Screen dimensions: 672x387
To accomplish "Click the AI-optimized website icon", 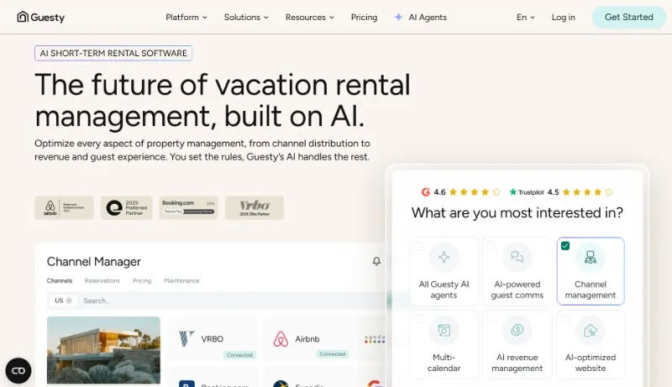I will [x=591, y=330].
